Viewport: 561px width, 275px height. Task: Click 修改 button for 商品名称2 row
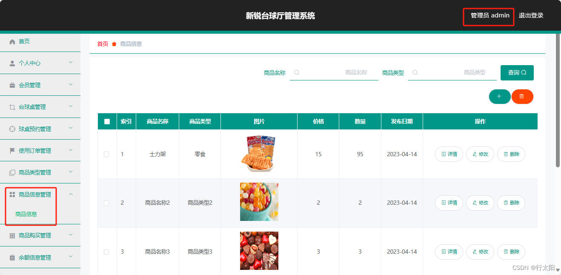(x=480, y=203)
